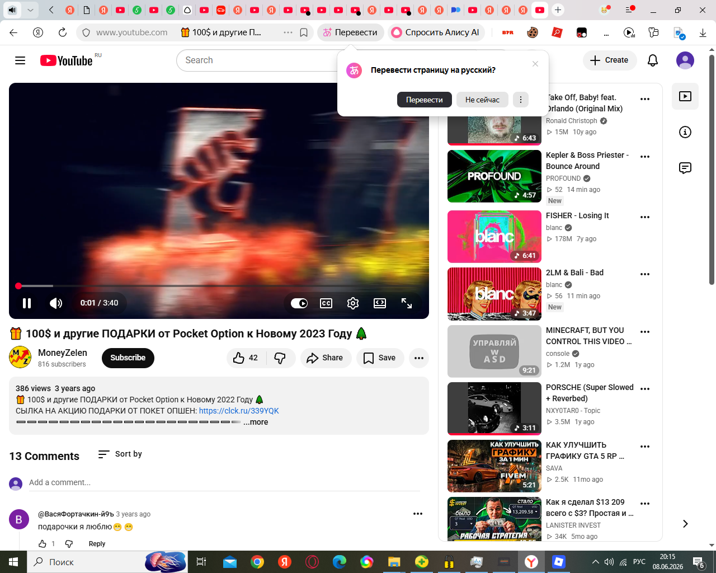Open the cat profile icon in the tab bar
The height and width of the screenshot is (573, 716).
pyautogui.click(x=605, y=10)
